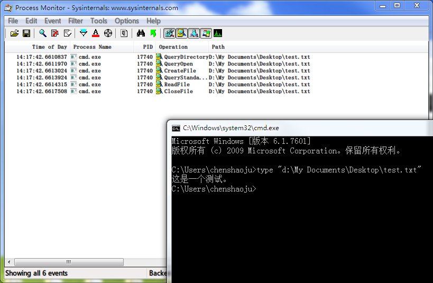Click the type command line in cmd
433x283 pixels.
296,170
